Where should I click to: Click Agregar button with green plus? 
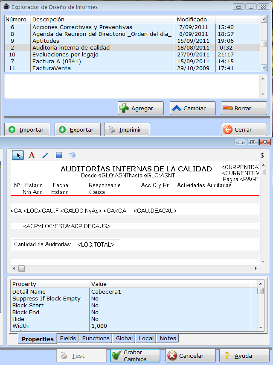(141, 108)
